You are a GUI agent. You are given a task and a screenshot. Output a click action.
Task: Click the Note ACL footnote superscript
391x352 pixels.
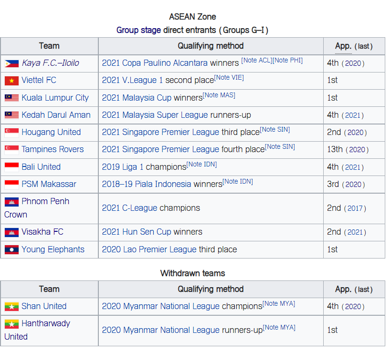coord(256,61)
